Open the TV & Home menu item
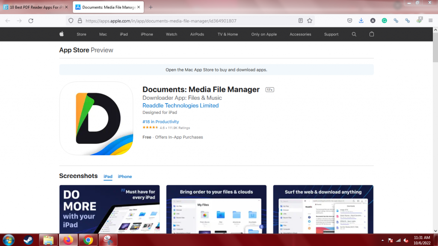This screenshot has width=438, height=246. coord(228,34)
